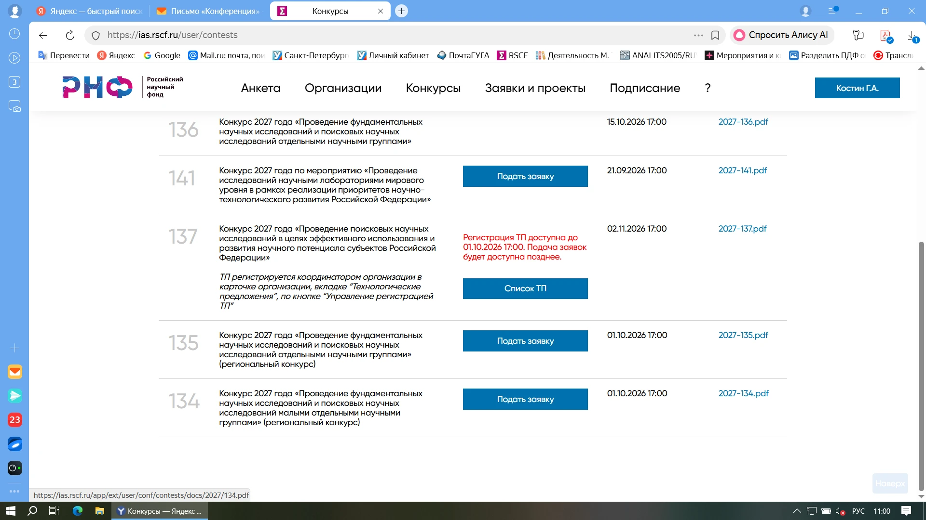Submit an application for contest 134
The image size is (926, 520).
(525, 399)
